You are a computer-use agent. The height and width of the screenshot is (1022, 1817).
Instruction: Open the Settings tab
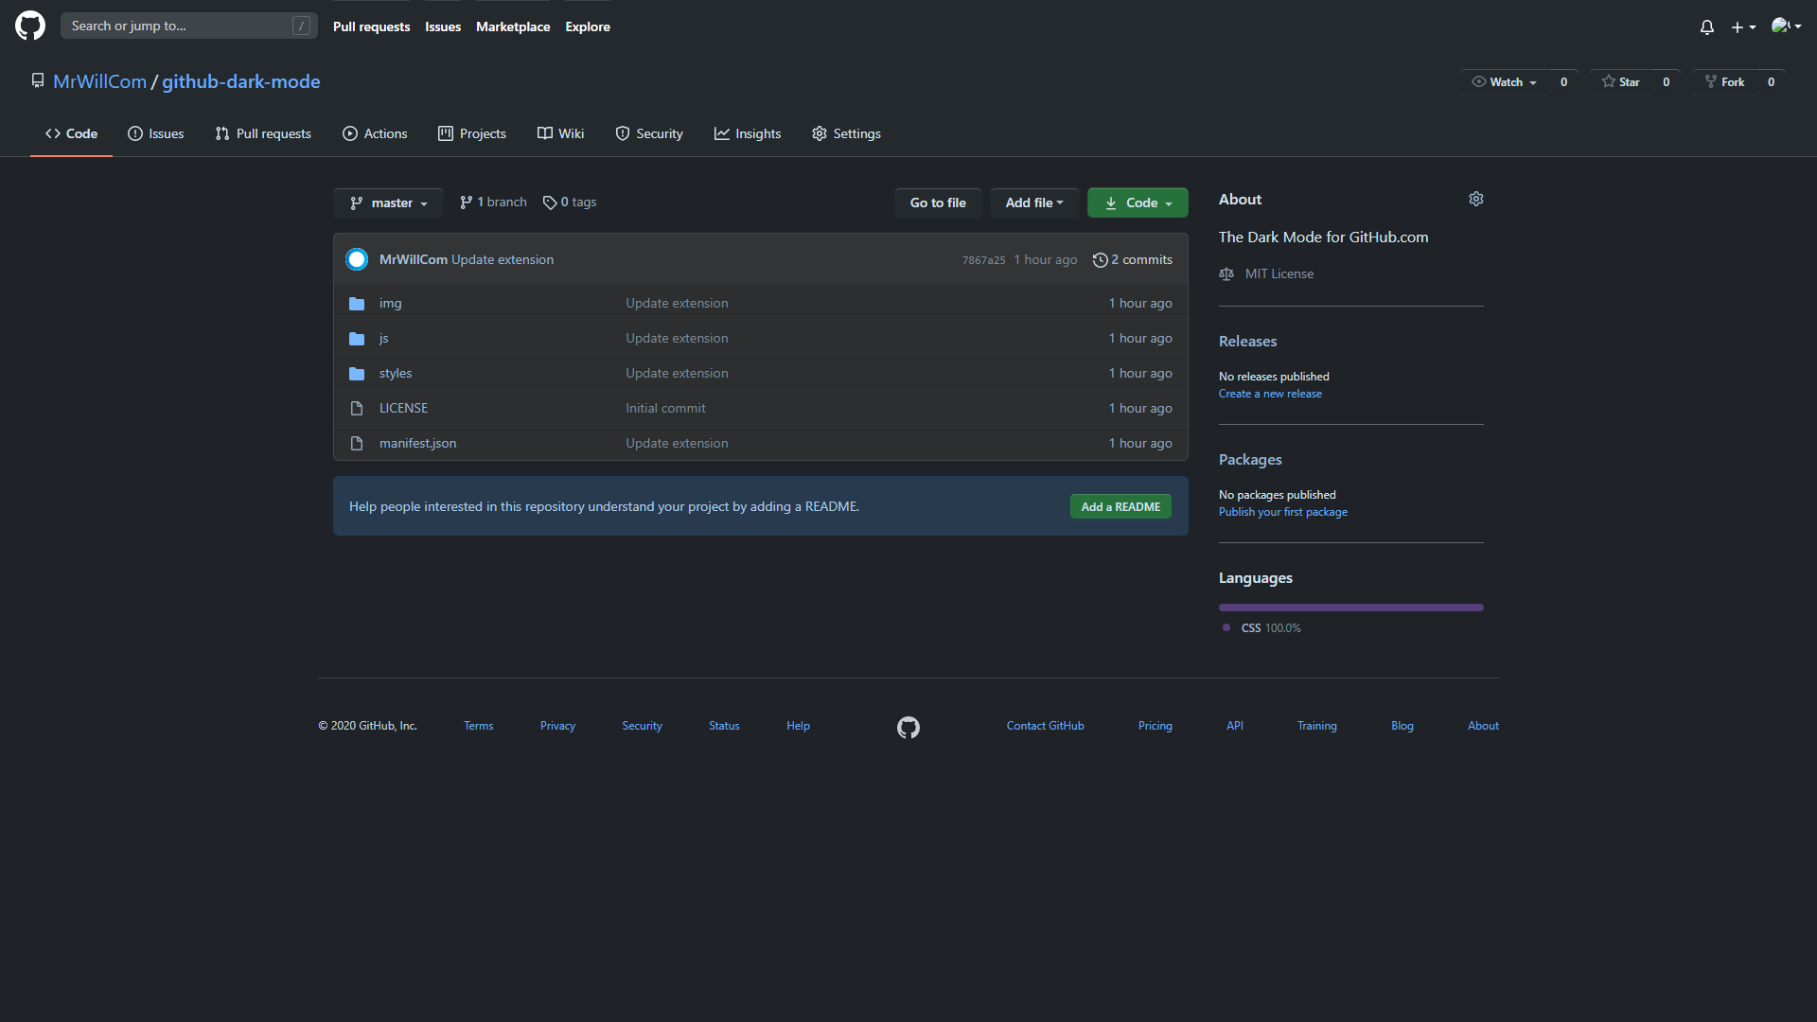point(856,133)
